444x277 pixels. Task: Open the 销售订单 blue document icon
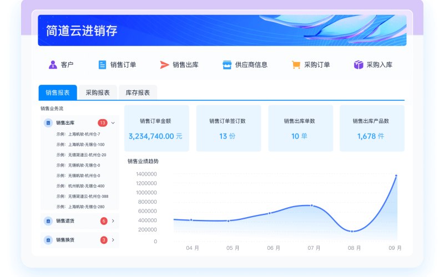point(102,65)
